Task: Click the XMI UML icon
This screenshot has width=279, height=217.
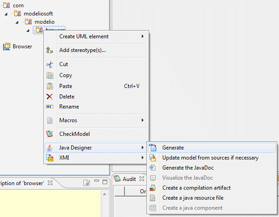Action: (50, 158)
